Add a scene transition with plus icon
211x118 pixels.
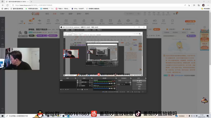126,82
